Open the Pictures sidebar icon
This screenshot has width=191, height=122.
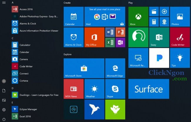4,100
